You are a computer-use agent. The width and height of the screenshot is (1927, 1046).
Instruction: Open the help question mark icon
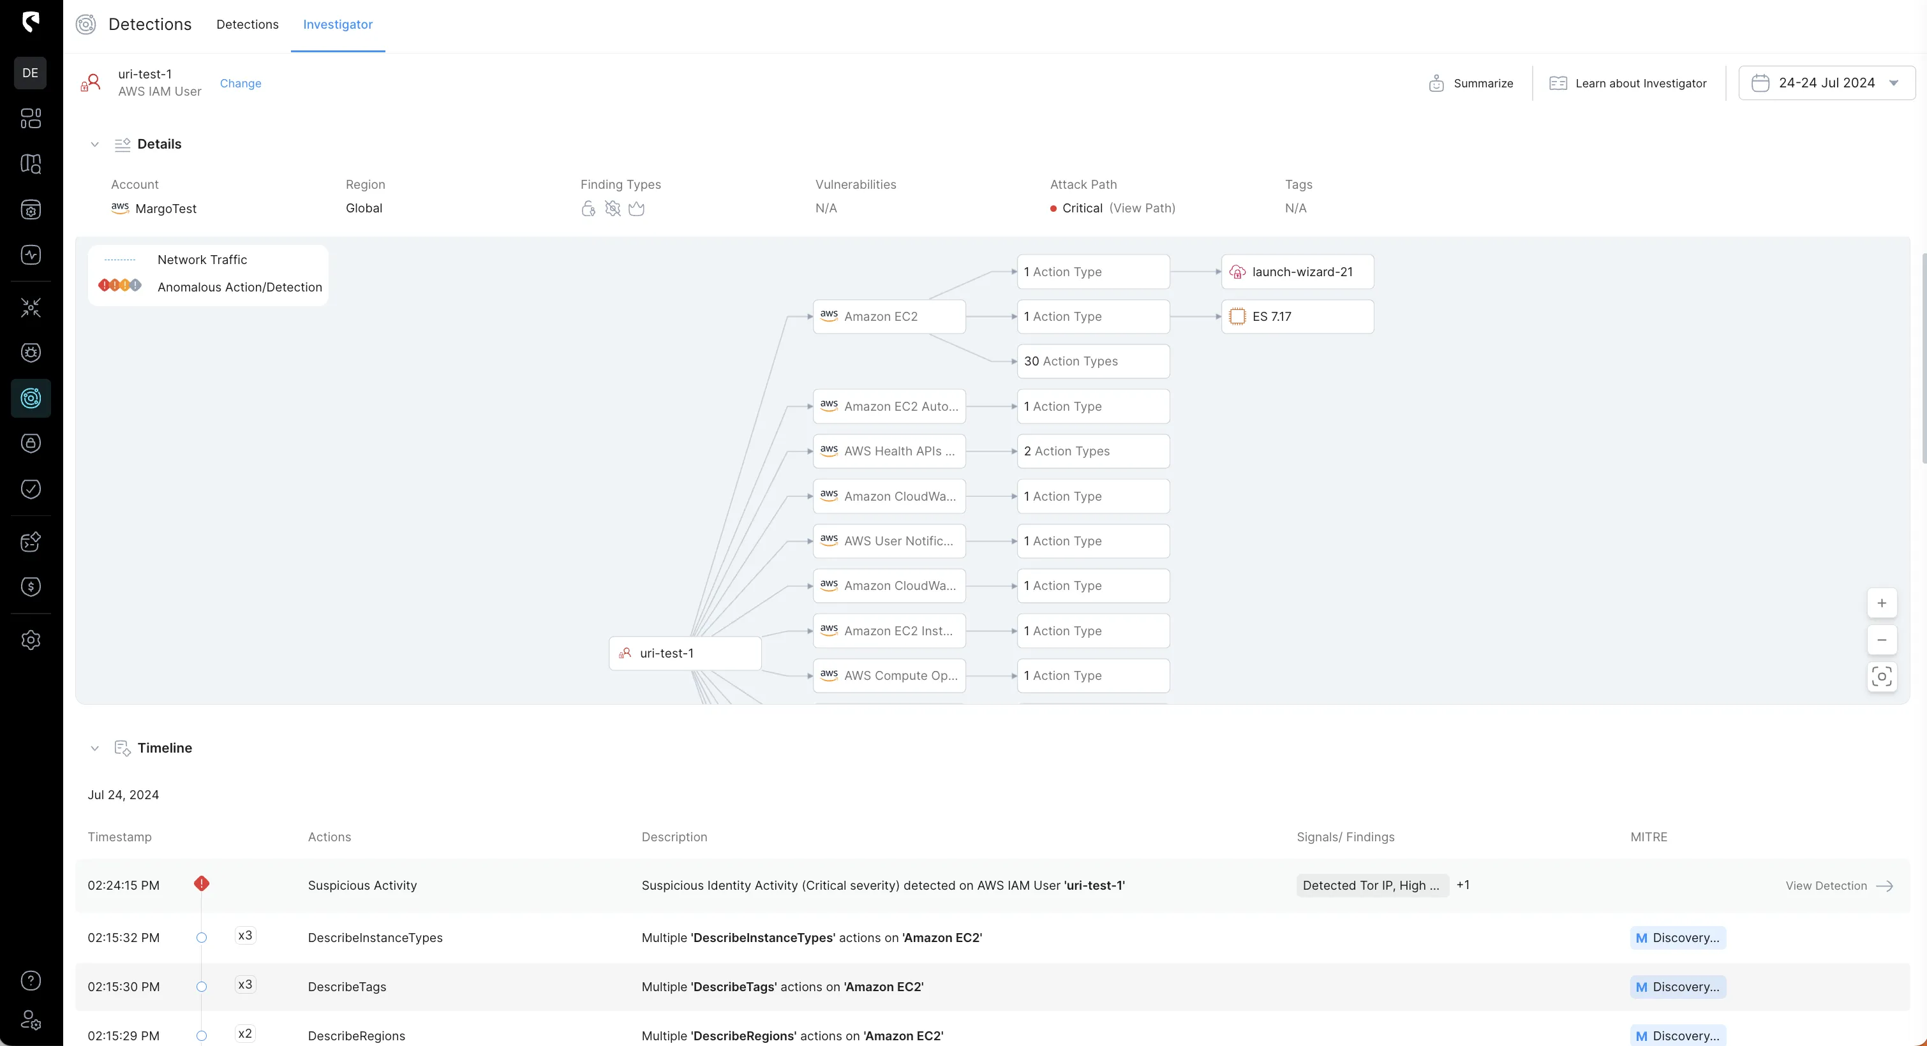coord(31,980)
